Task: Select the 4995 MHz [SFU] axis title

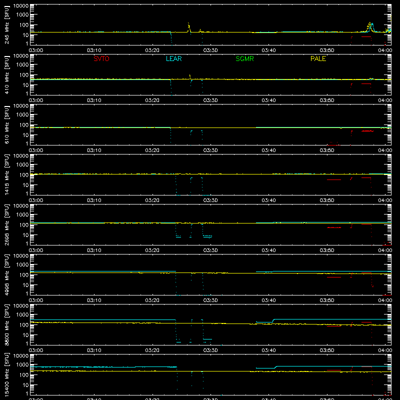Action: pyautogui.click(x=6, y=274)
